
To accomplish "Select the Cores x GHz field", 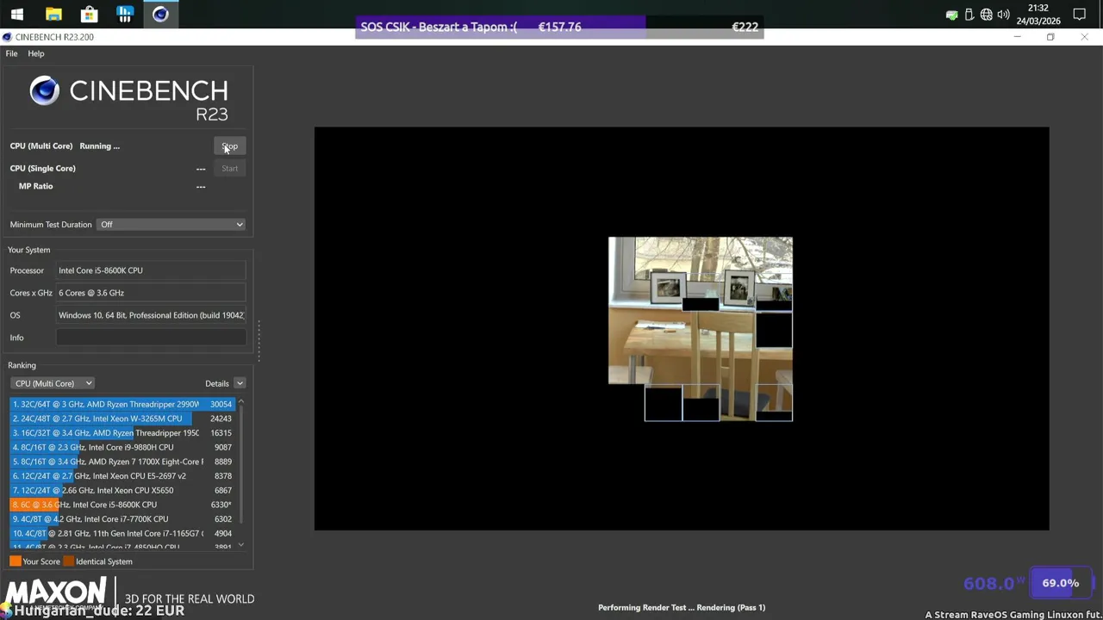I will (x=151, y=293).
